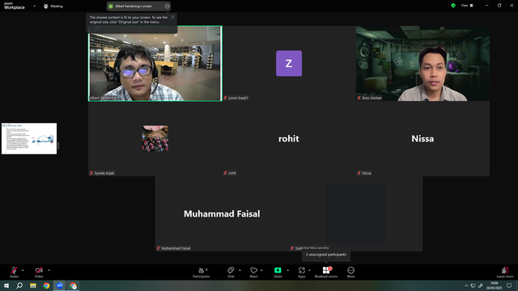The height and width of the screenshot is (291, 518).
Task: Expand the Audio options arrow
Action: coord(23,270)
